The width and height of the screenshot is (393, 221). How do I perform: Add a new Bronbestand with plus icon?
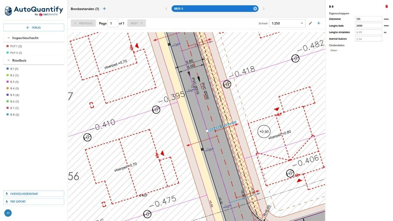tap(104, 9)
